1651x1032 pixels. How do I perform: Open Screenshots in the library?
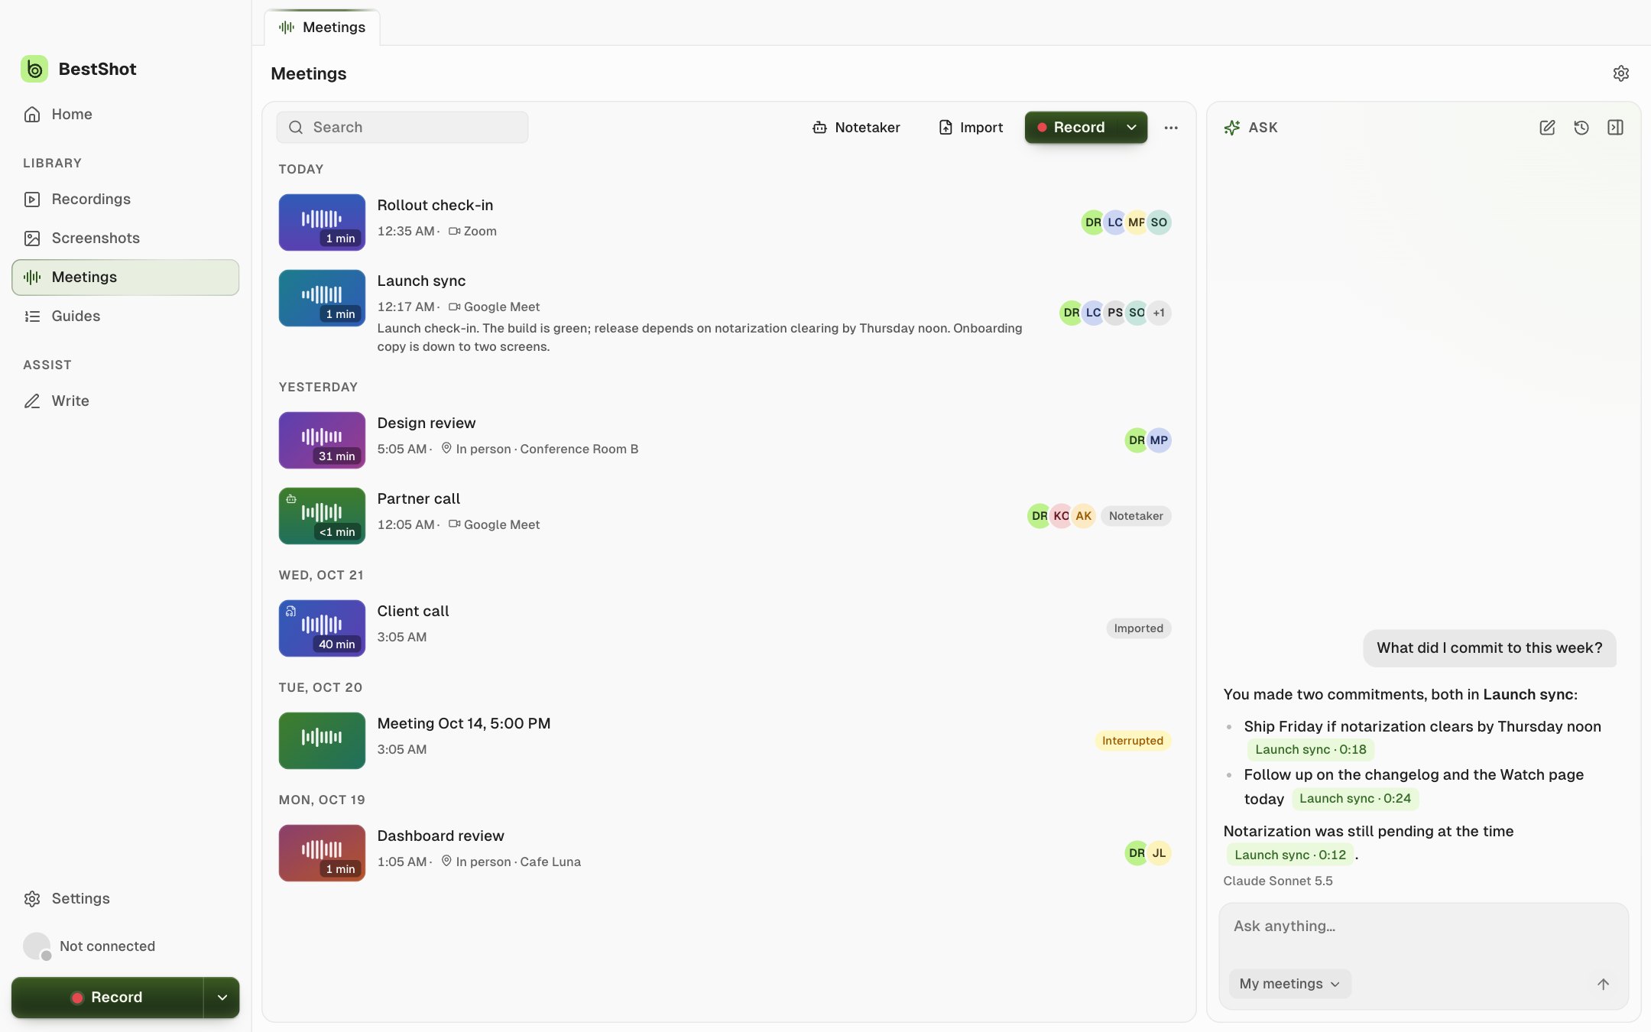(125, 238)
